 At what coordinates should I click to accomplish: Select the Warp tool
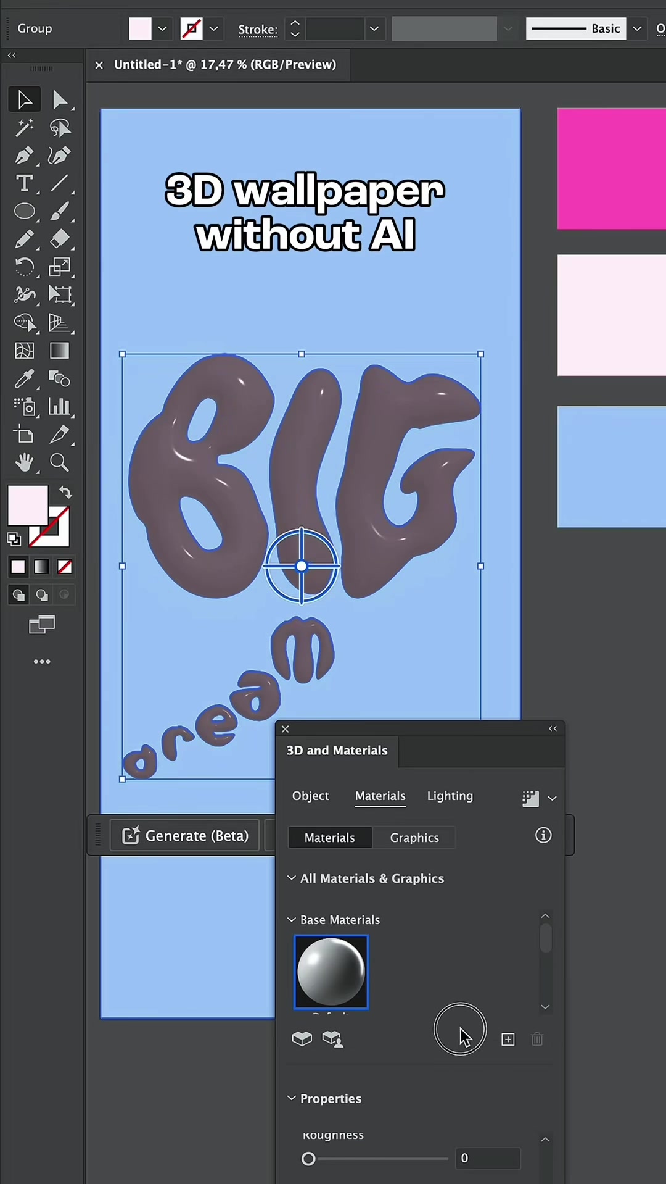25,294
